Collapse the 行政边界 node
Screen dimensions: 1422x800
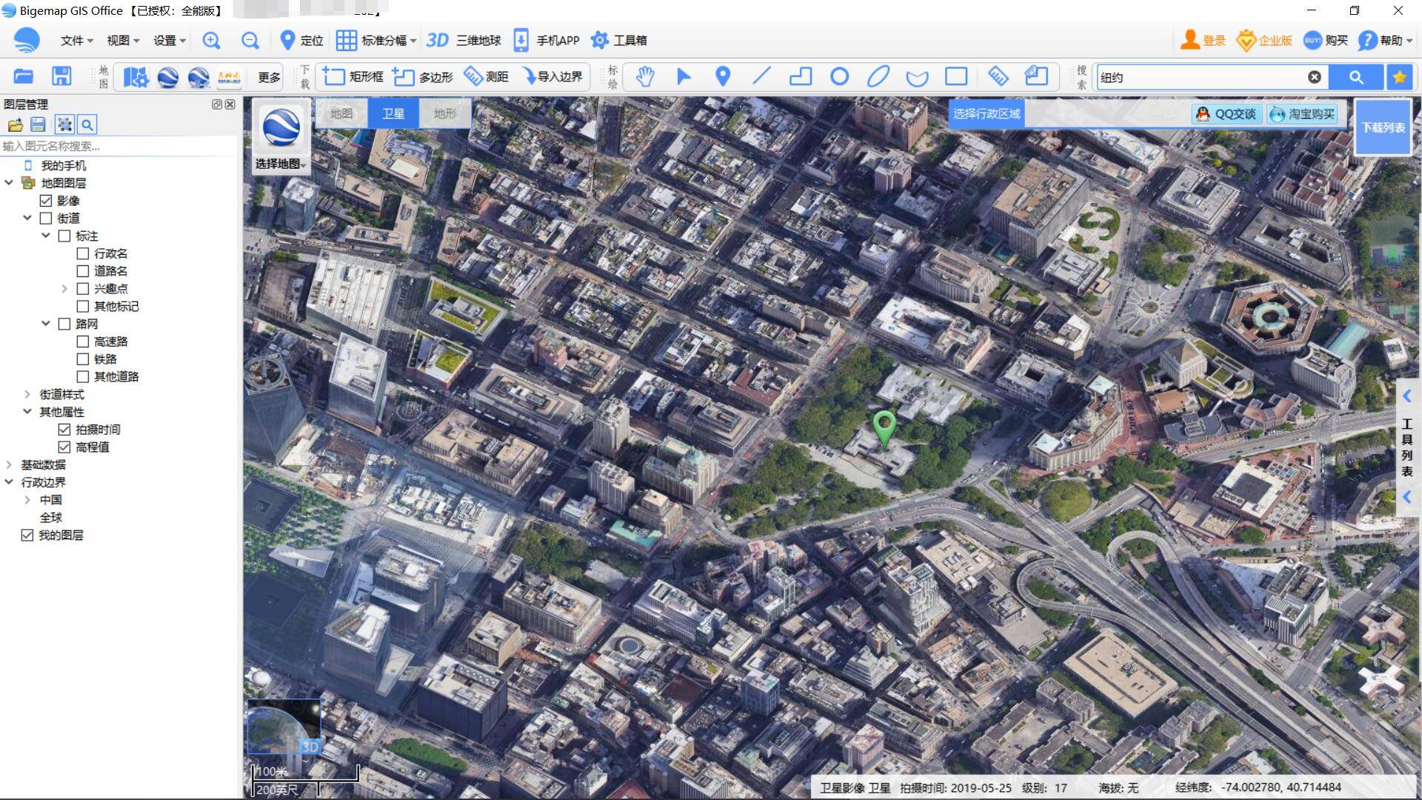pyautogui.click(x=9, y=481)
